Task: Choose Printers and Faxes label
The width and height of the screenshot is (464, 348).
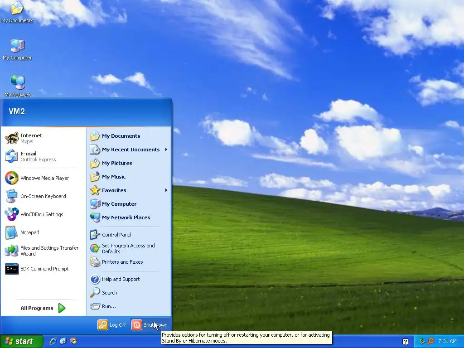Action: (x=122, y=262)
